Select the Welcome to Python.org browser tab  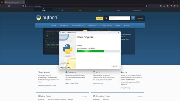(15, 2)
